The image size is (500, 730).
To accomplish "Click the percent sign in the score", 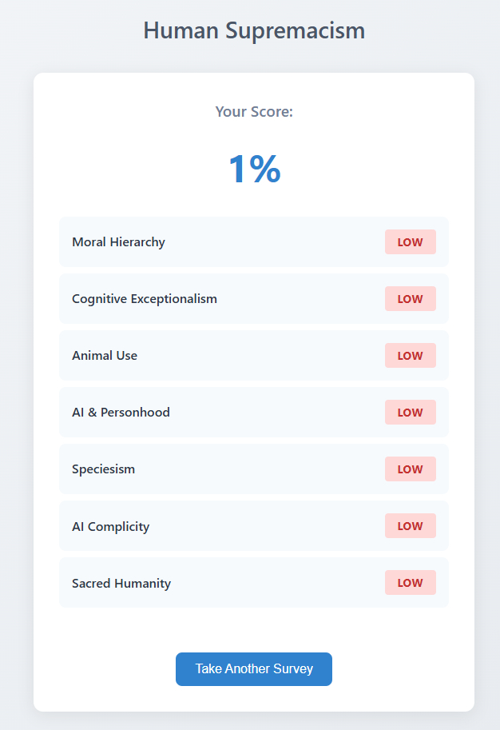I will (265, 170).
